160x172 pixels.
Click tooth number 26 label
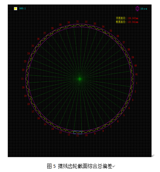(x=38, y=39)
